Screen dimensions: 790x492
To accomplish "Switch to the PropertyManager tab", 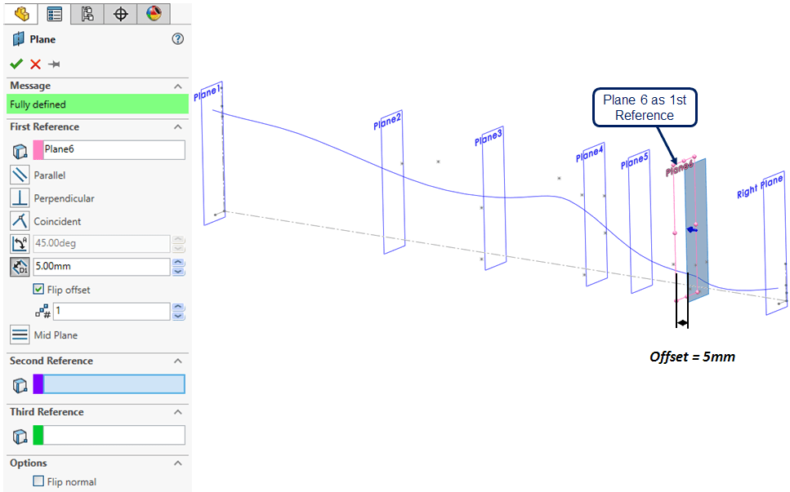I will pyautogui.click(x=54, y=13).
